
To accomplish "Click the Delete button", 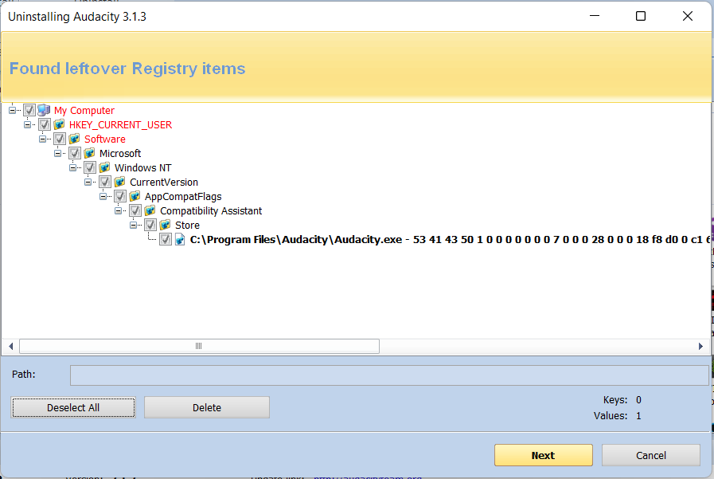I will point(207,407).
